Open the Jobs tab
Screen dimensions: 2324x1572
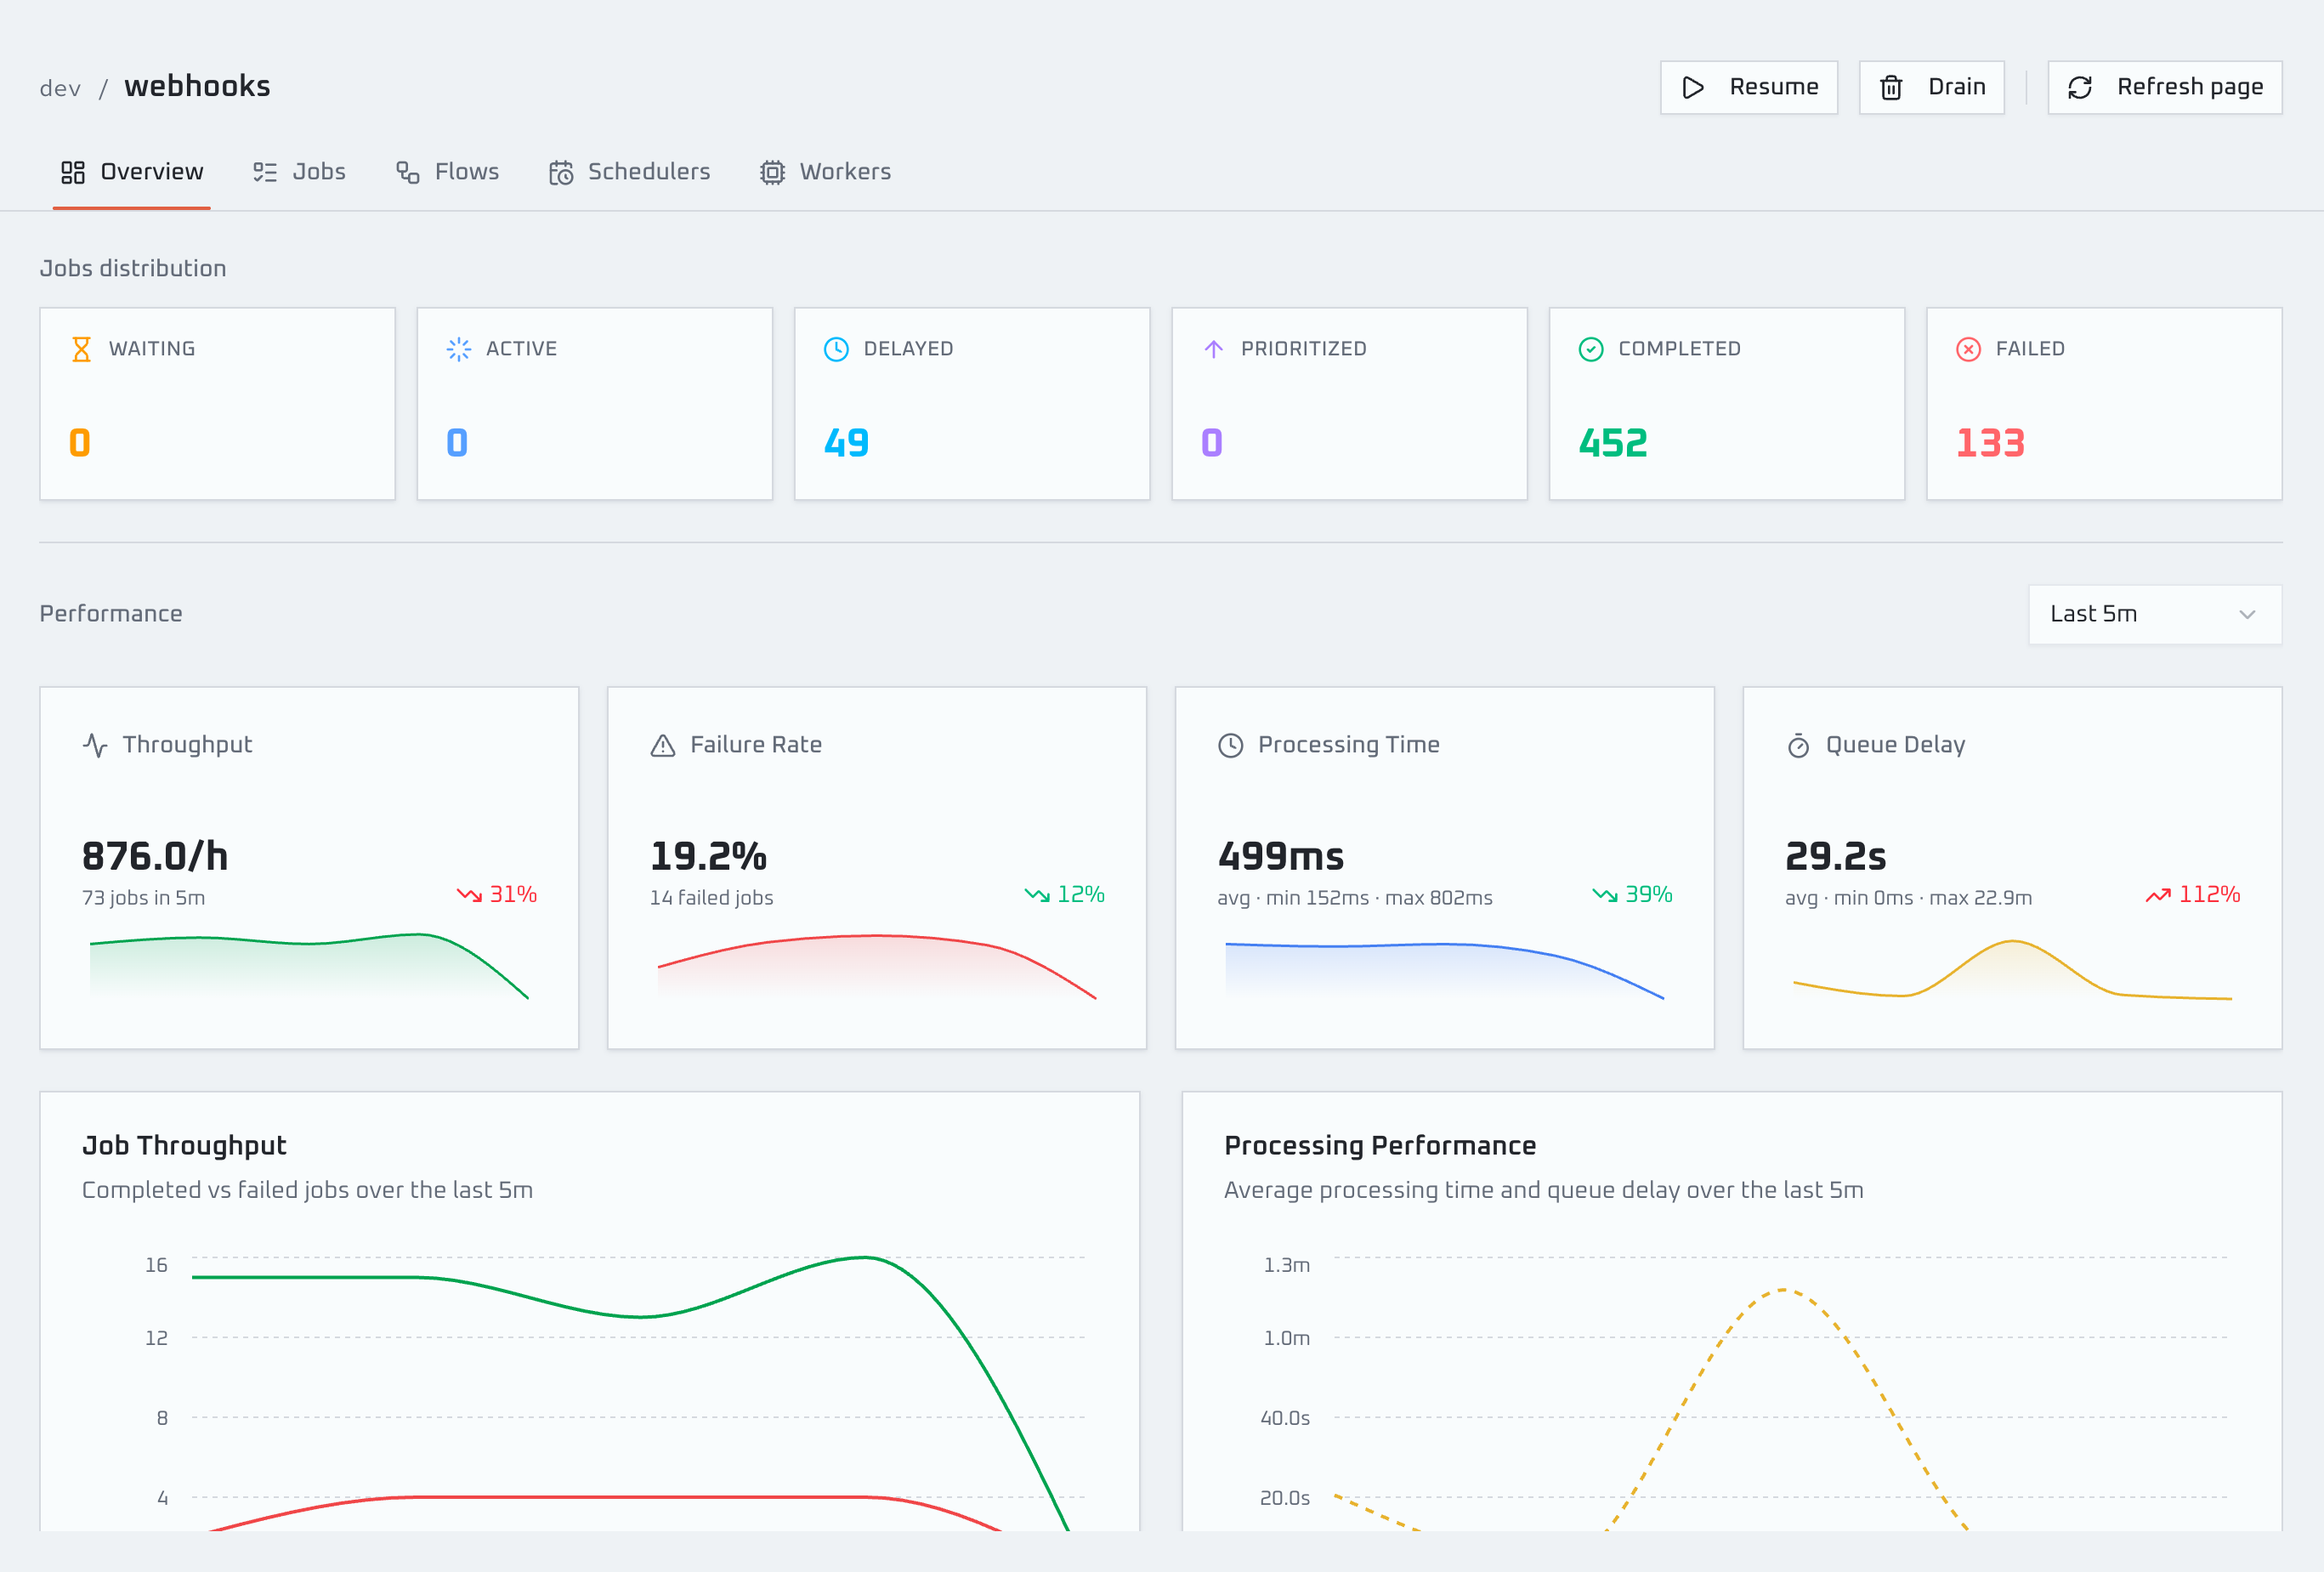coord(299,172)
